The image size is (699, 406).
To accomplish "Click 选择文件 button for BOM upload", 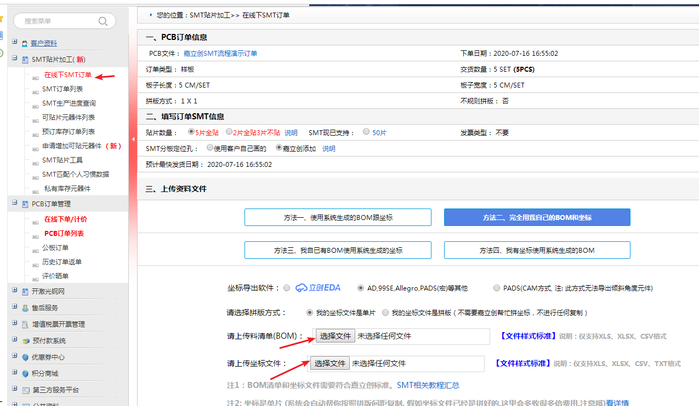I will 335,336.
